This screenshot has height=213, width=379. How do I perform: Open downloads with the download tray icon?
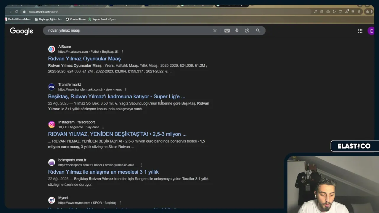pos(347,12)
